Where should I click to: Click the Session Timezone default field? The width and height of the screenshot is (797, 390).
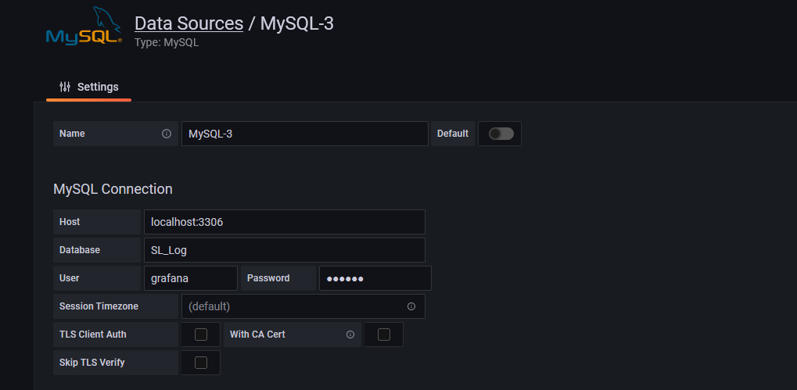click(303, 306)
